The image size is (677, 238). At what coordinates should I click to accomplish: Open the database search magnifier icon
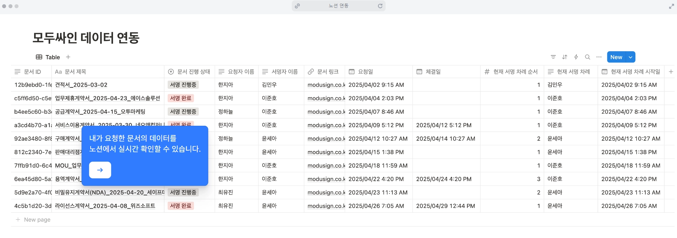tap(587, 57)
